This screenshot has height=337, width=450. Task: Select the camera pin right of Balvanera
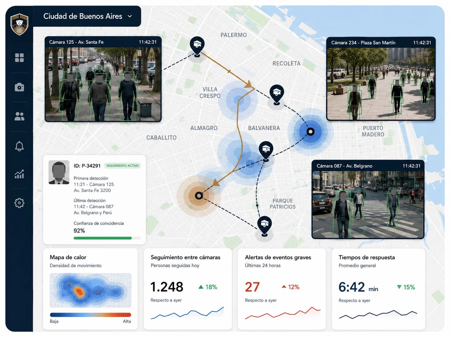click(266, 151)
